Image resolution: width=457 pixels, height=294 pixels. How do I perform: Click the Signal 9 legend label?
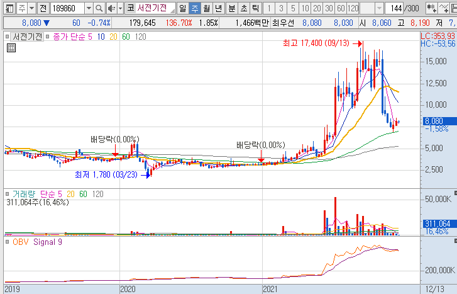[48, 242]
